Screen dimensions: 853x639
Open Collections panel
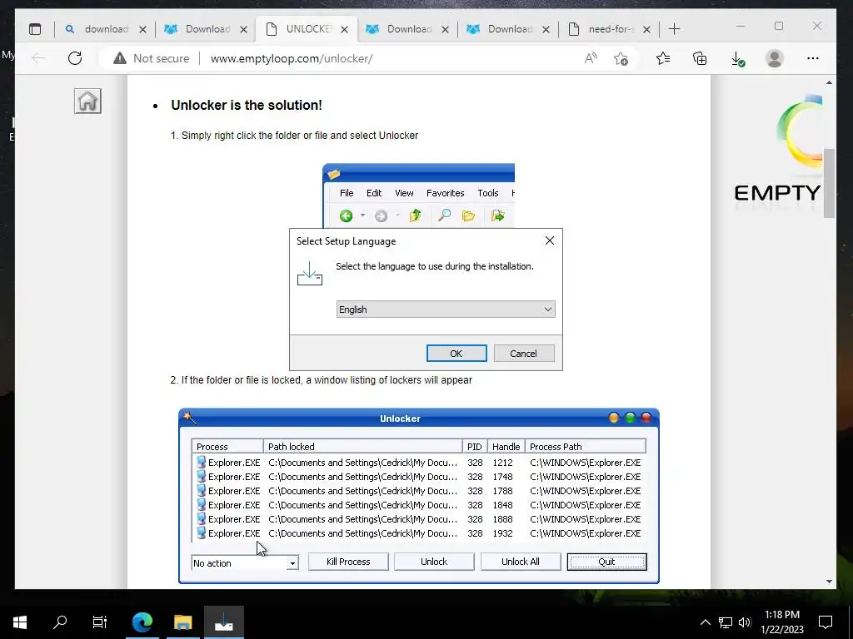(700, 58)
